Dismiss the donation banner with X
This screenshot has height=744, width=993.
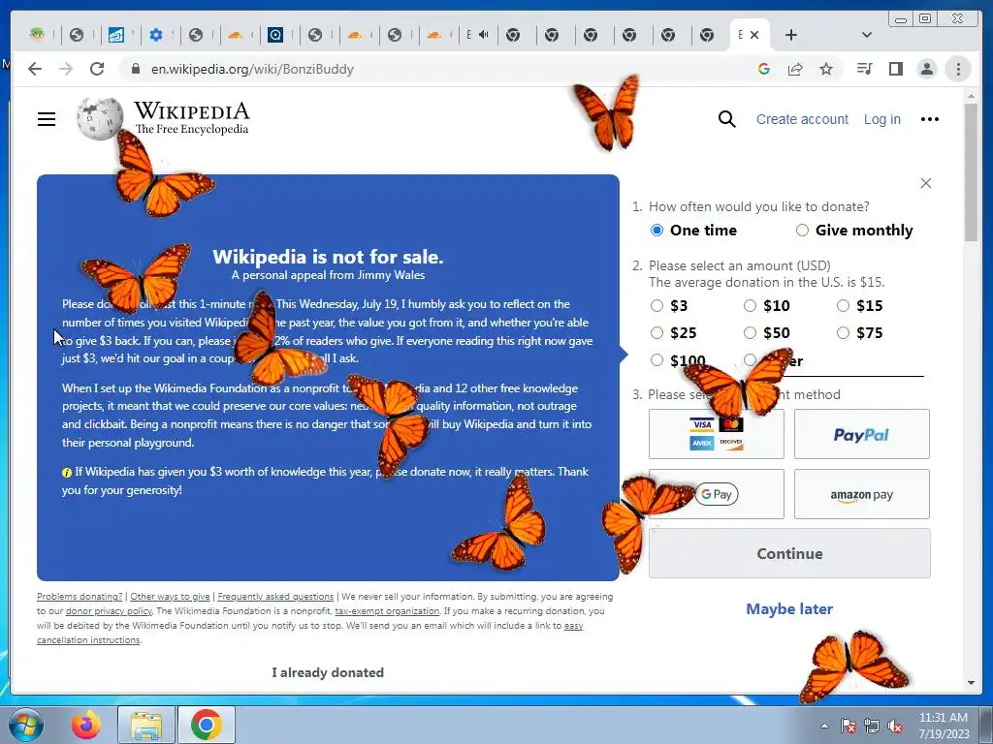(x=926, y=183)
